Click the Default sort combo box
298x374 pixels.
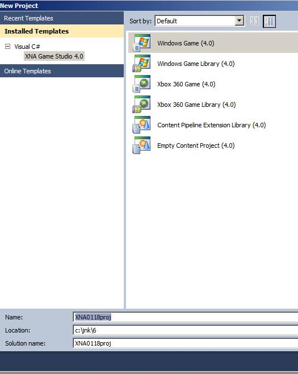tap(200, 21)
